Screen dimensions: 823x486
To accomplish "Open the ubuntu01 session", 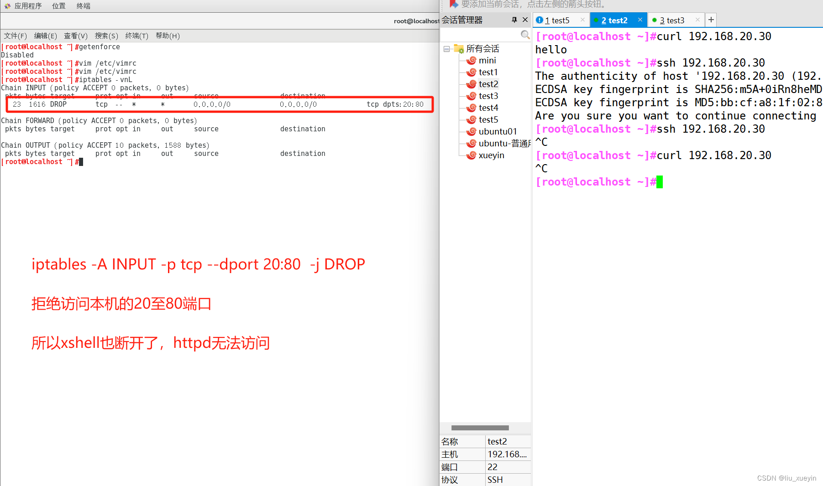I will tap(498, 131).
